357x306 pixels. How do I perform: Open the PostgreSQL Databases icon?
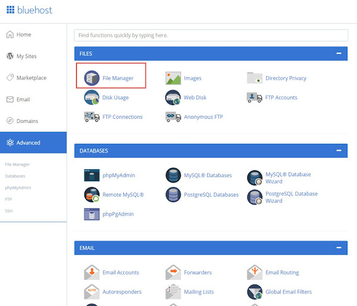click(173, 195)
